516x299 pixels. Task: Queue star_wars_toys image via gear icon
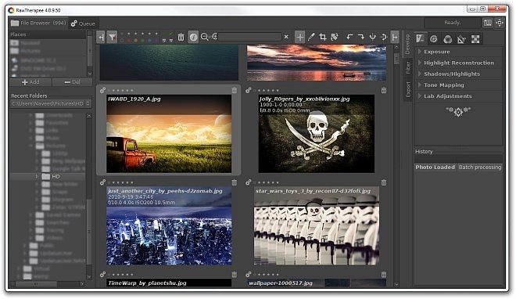(249, 182)
